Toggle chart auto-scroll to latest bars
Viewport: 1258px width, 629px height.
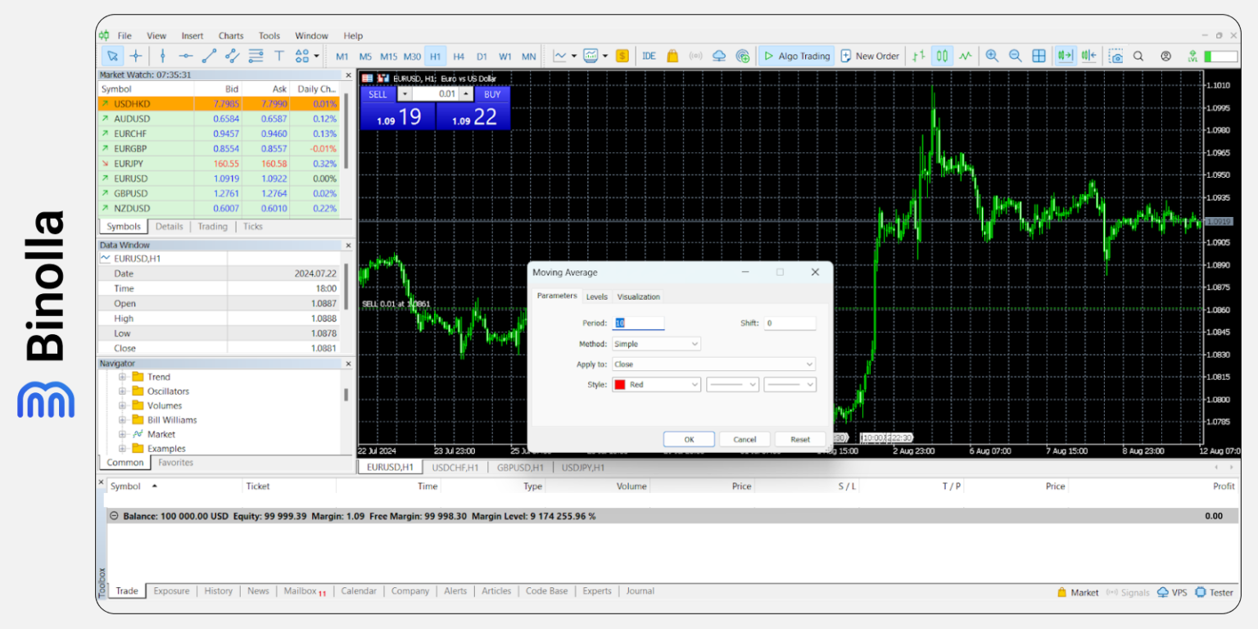pyautogui.click(x=1065, y=56)
